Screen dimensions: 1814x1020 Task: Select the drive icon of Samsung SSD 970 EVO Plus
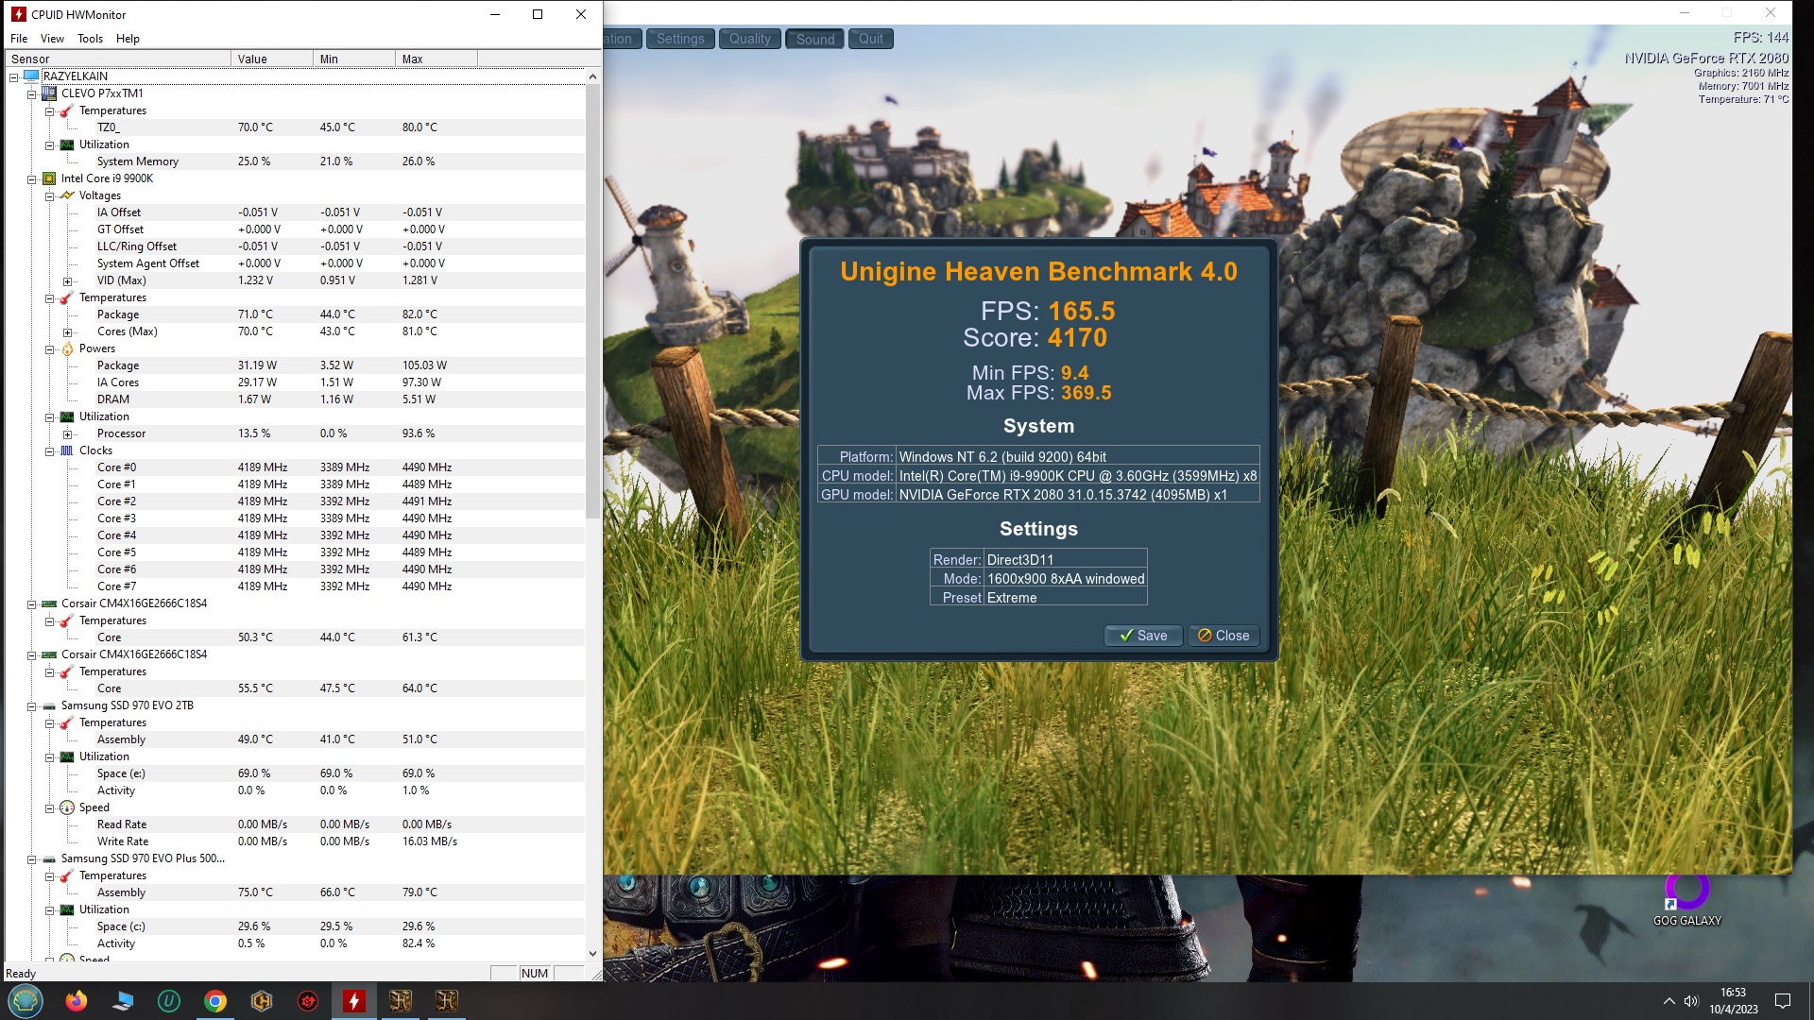pyautogui.click(x=49, y=858)
